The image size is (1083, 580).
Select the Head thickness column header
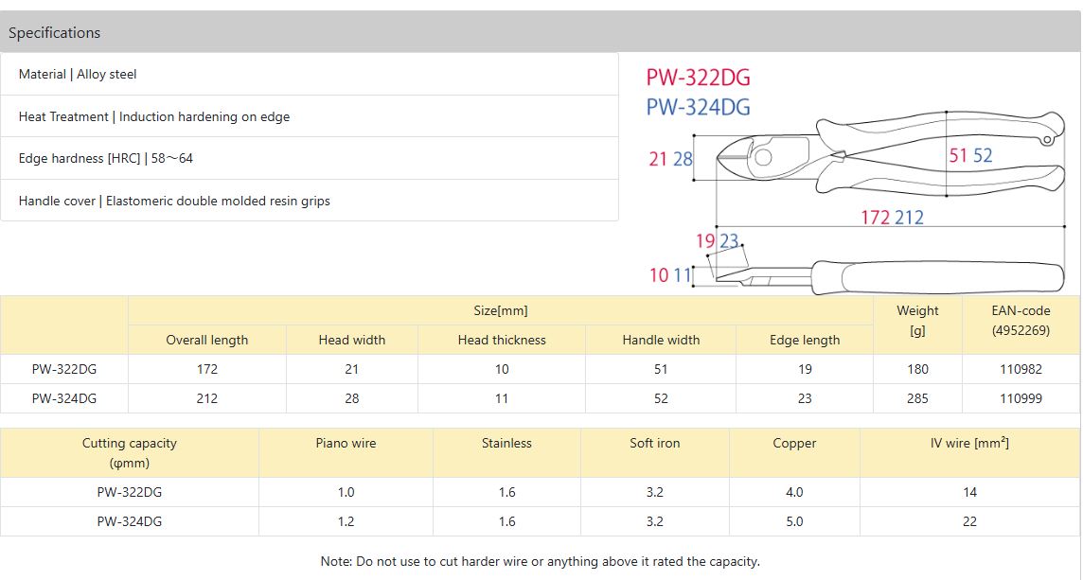click(502, 340)
